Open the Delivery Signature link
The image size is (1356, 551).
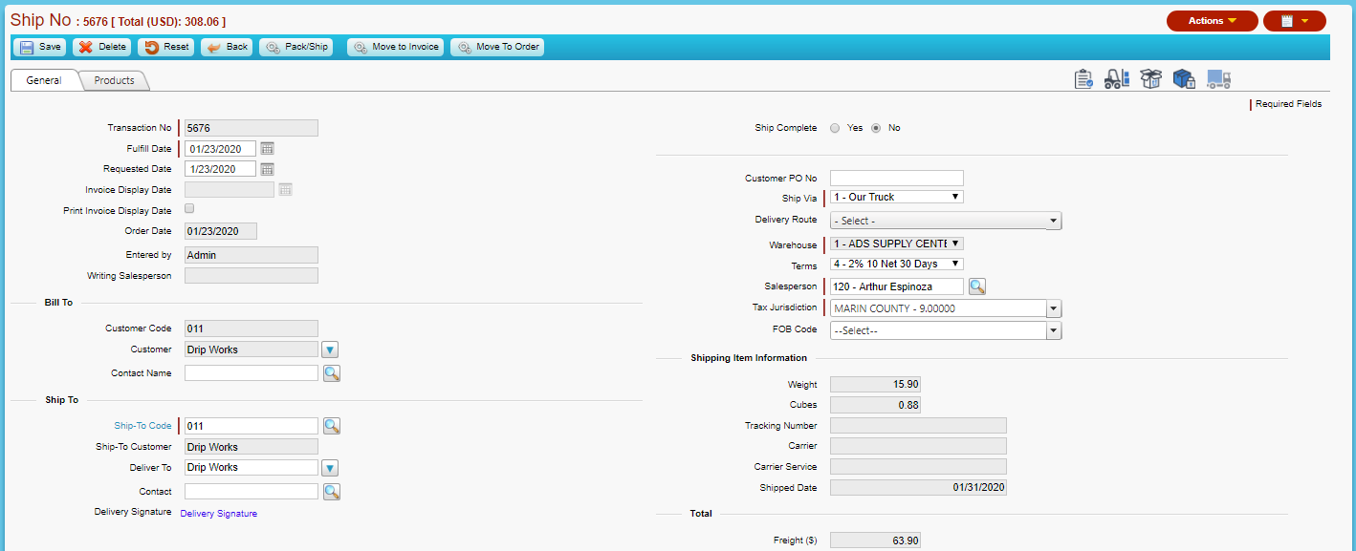[219, 514]
